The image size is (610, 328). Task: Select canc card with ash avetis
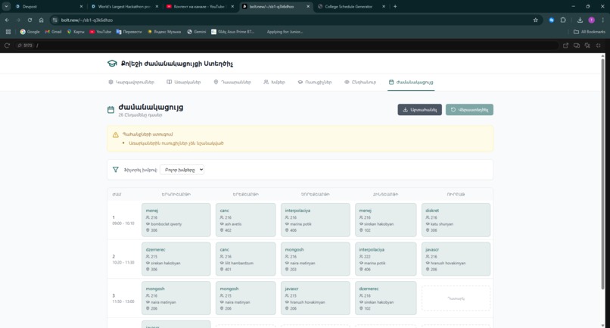point(246,220)
